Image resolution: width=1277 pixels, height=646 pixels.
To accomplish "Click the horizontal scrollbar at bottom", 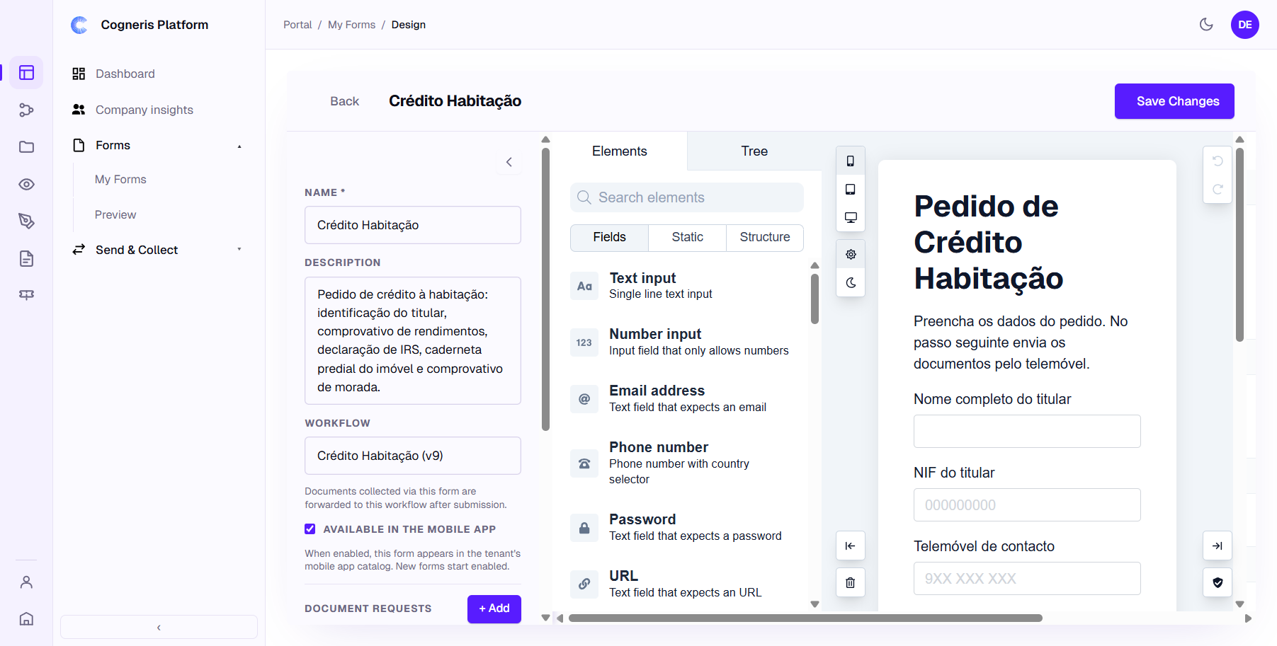I will pos(805,618).
